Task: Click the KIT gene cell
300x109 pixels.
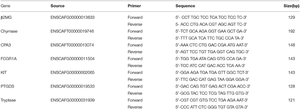Action: pyautogui.click(x=4, y=73)
